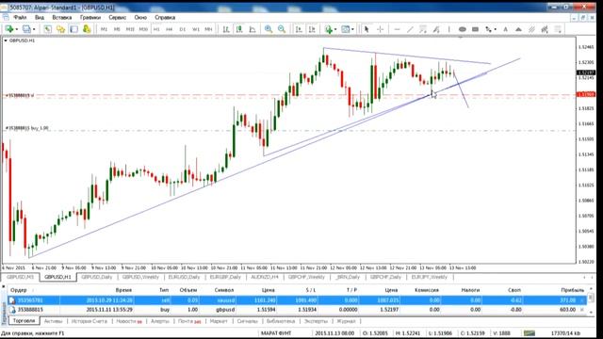The width and height of the screenshot is (603, 339).
Task: Select the Rectangle drawing tool
Action: (x=475, y=29)
